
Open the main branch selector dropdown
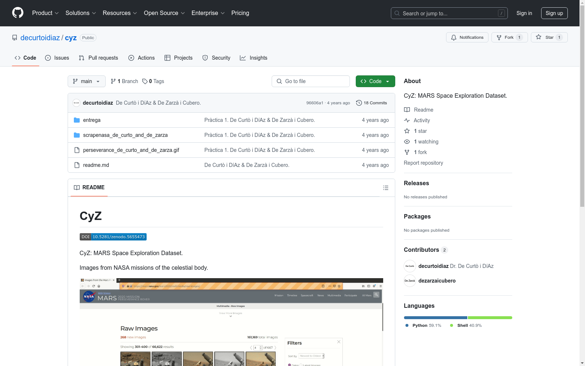[87, 81]
